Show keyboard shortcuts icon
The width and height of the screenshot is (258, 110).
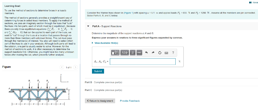(x=166, y=53)
